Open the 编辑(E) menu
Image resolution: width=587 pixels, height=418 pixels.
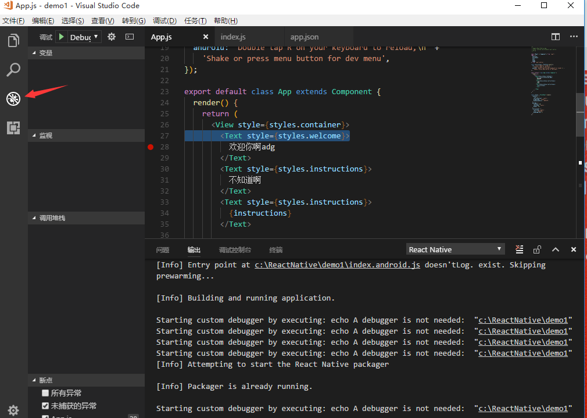tap(42, 20)
